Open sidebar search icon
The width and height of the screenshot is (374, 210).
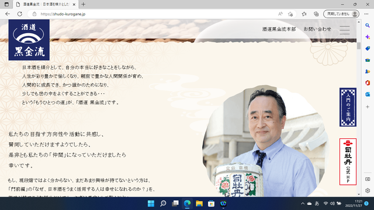point(368,26)
